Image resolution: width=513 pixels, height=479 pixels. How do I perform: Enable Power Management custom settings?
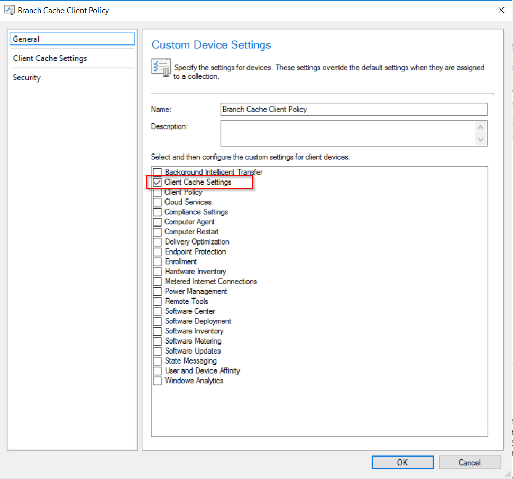pos(157,291)
